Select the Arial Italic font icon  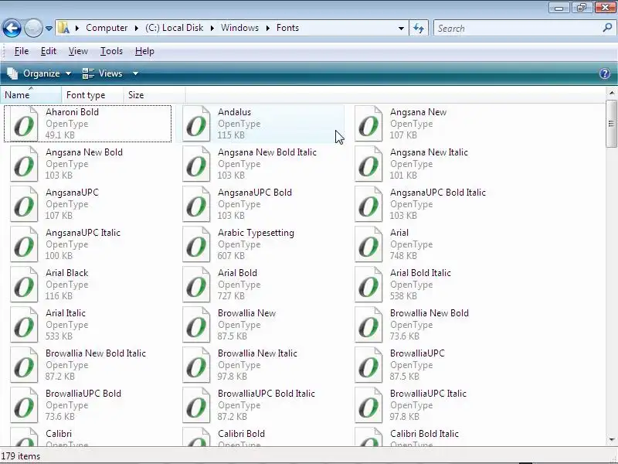(x=24, y=325)
